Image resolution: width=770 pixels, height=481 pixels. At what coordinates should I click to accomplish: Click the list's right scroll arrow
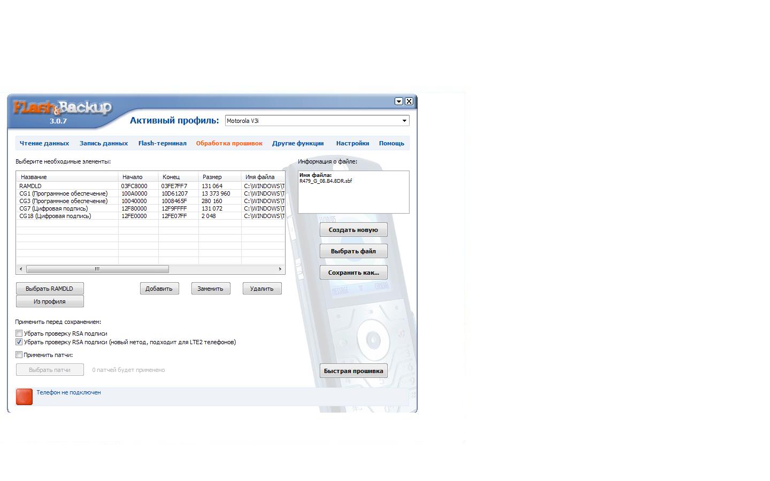280,269
